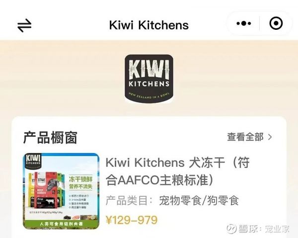Click the 宠业家 watermark text

point(277,229)
